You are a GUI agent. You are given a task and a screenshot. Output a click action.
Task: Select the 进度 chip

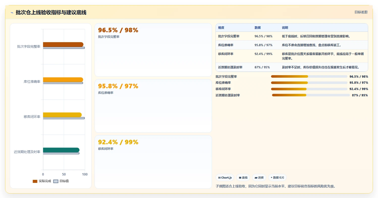(259, 178)
